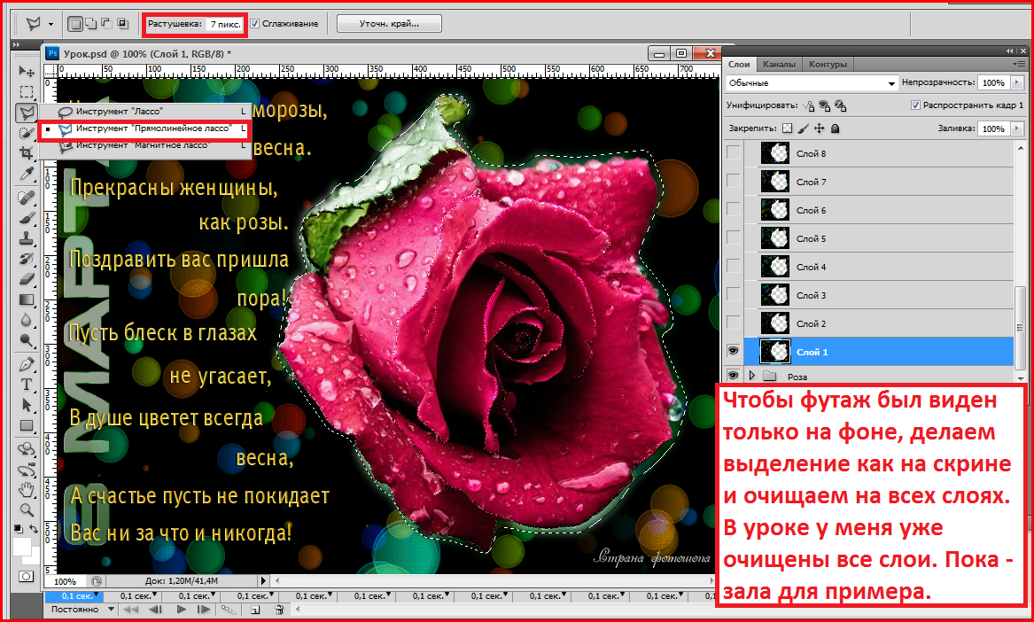Click the tween animation frames icon
This screenshot has width=1034, height=622.
[x=229, y=610]
